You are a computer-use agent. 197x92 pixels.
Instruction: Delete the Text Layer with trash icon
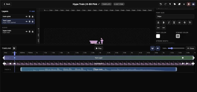point(29,22)
